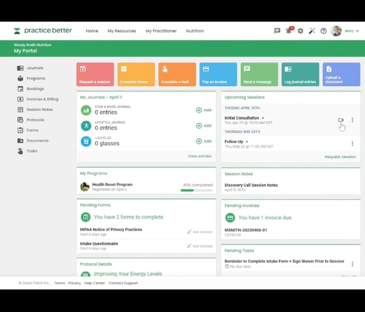Click the Request session link
The image size is (365, 312).
(x=340, y=157)
